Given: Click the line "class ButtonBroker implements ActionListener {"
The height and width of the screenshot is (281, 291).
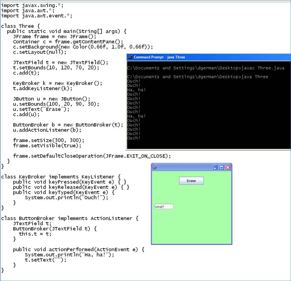Looking at the screenshot, I should 70,218.
